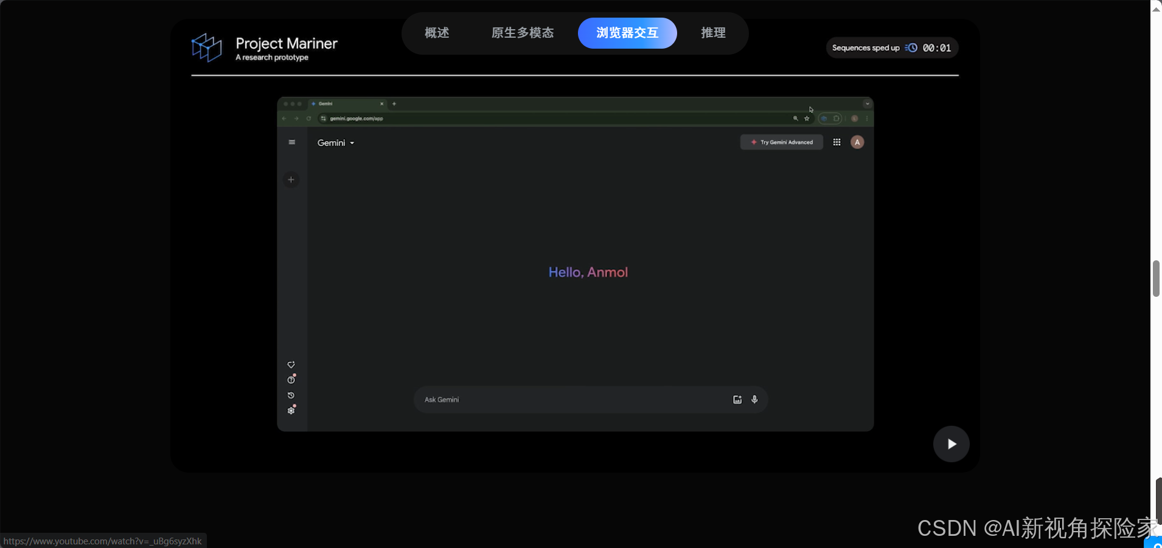This screenshot has width=1162, height=548.
Task: Open the extensions puzzle icon
Action: click(x=837, y=119)
